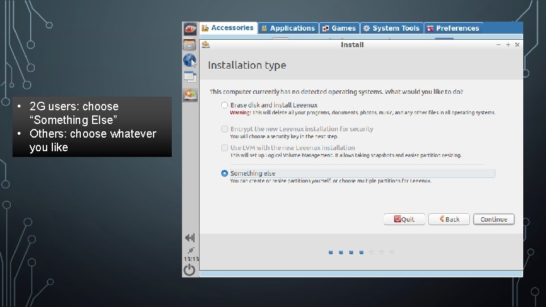Go to the Preferences tab
Screen dimensions: 546x307
coord(453,28)
